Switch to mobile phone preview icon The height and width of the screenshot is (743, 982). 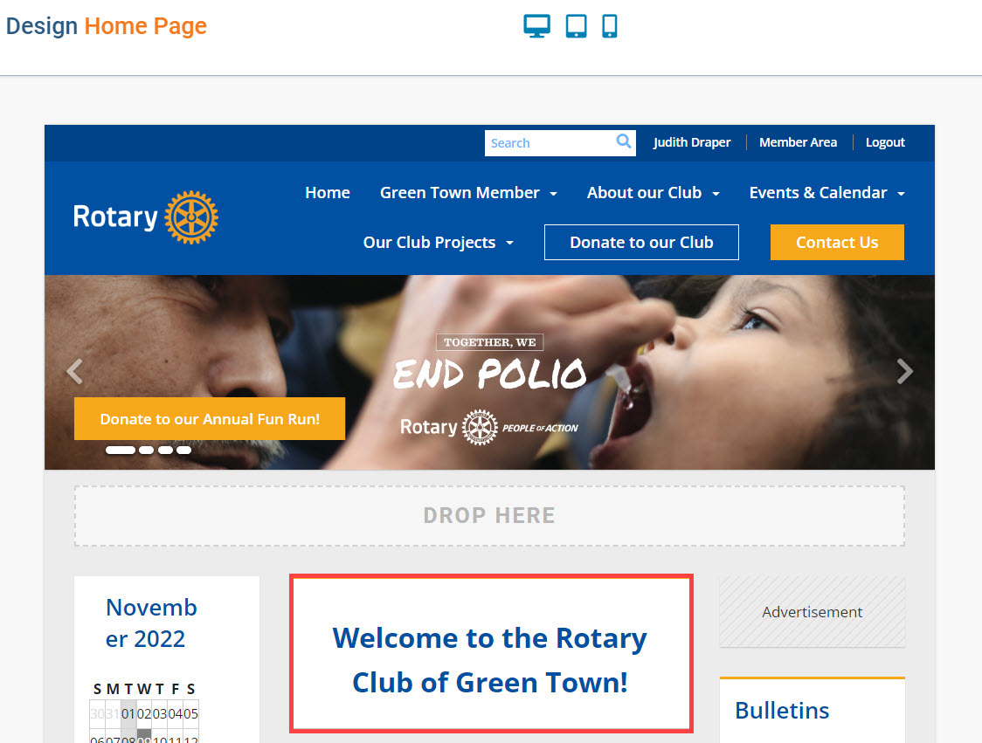click(x=609, y=26)
